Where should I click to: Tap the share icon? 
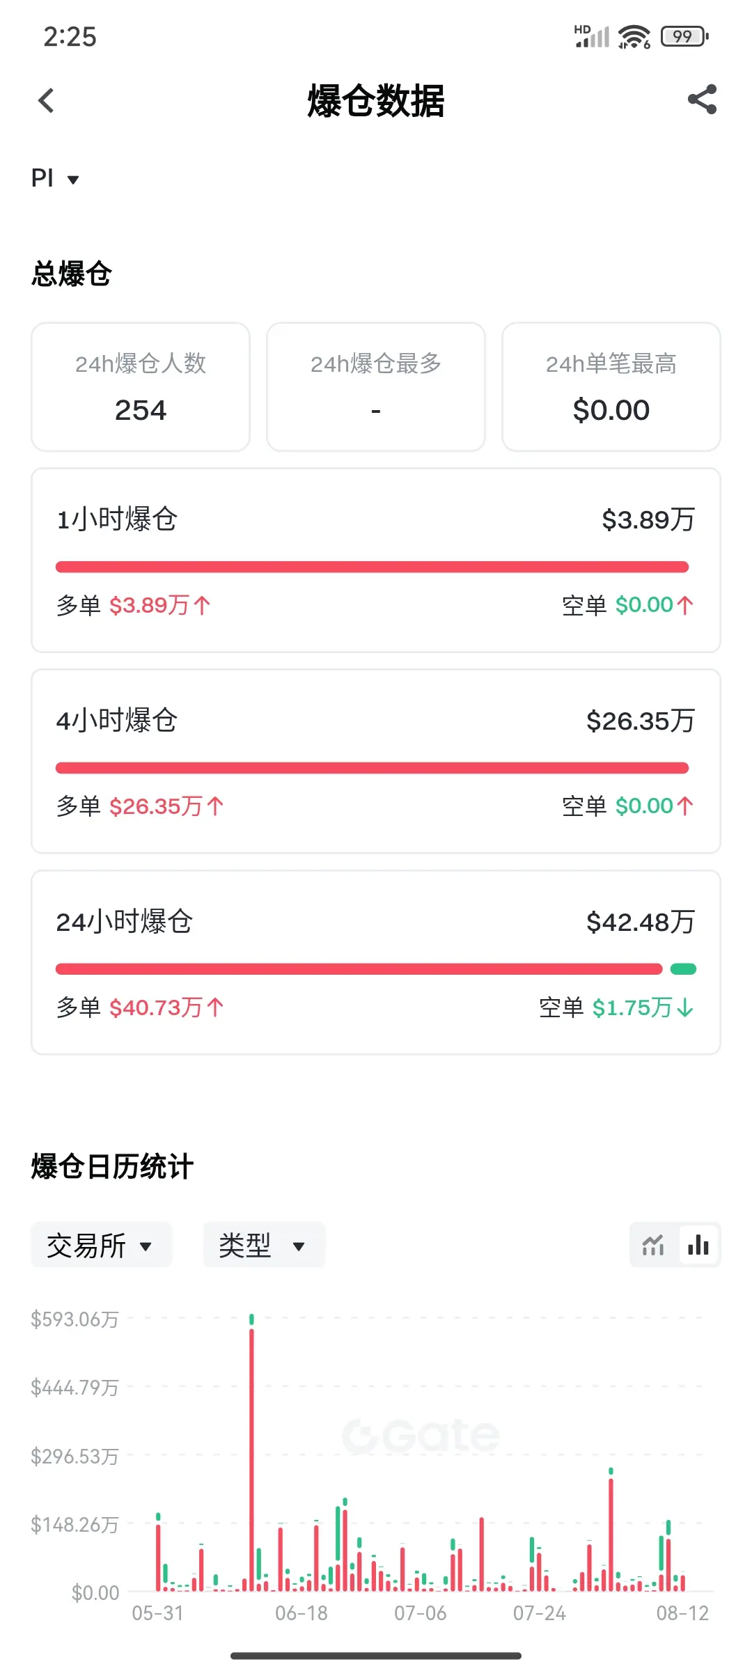tap(702, 100)
